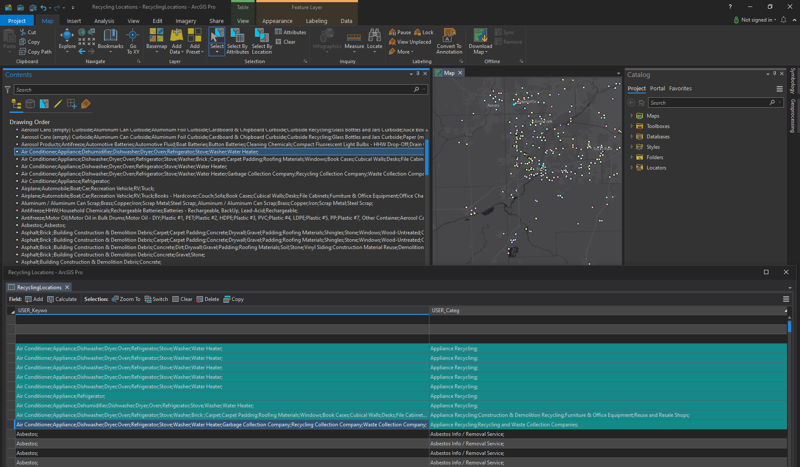
Task: Click Copy Path in the Clipboard group
Action: click(x=35, y=51)
